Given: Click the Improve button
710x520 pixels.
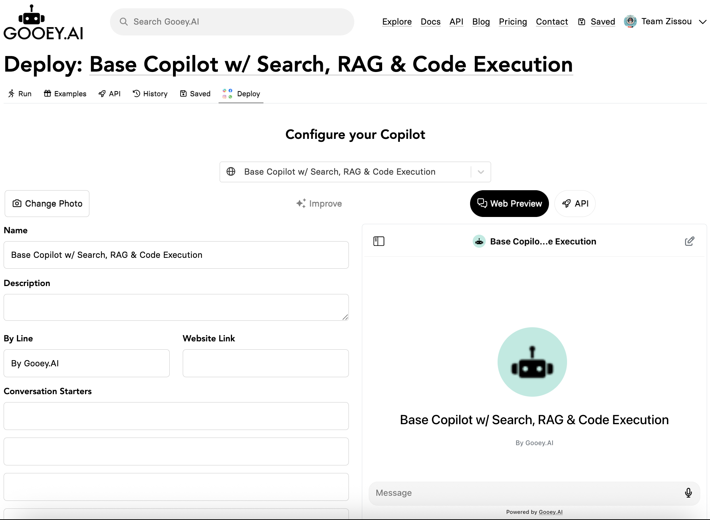Looking at the screenshot, I should tap(319, 204).
